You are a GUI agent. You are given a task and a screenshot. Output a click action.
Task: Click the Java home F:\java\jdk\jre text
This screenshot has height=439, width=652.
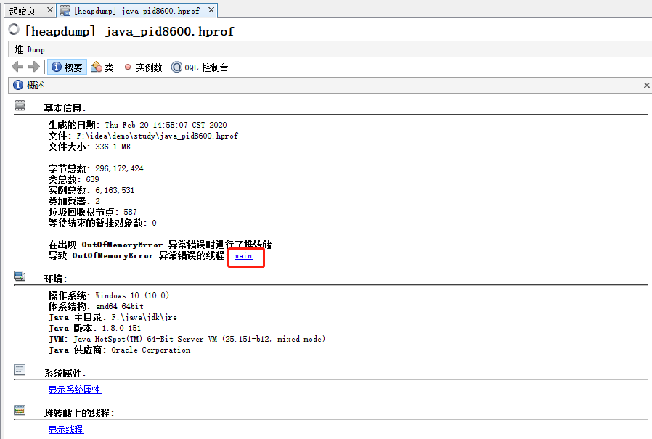click(144, 317)
